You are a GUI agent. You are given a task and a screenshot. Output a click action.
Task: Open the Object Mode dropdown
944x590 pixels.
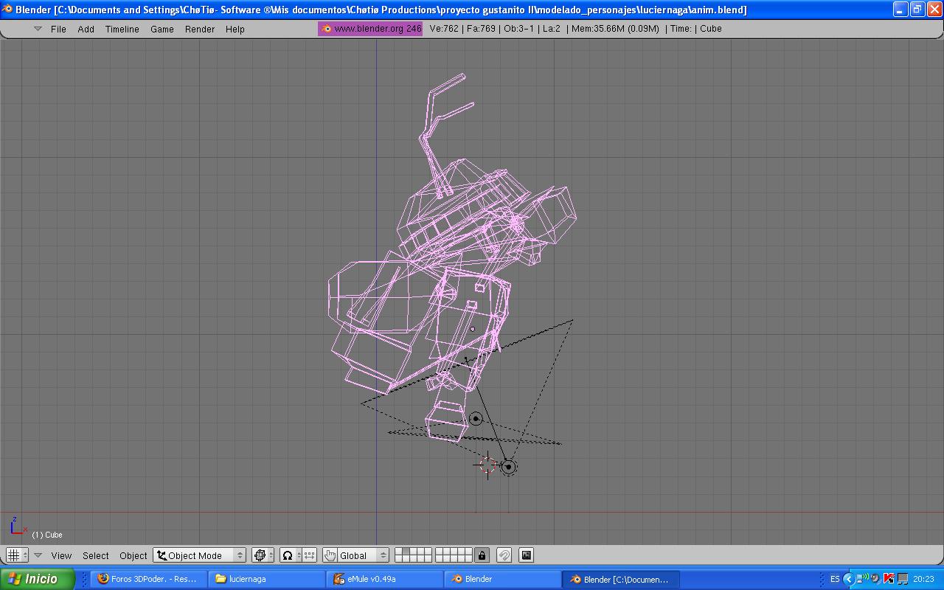tap(199, 555)
